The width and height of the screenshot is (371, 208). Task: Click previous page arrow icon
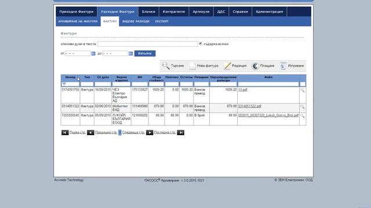[90, 132]
